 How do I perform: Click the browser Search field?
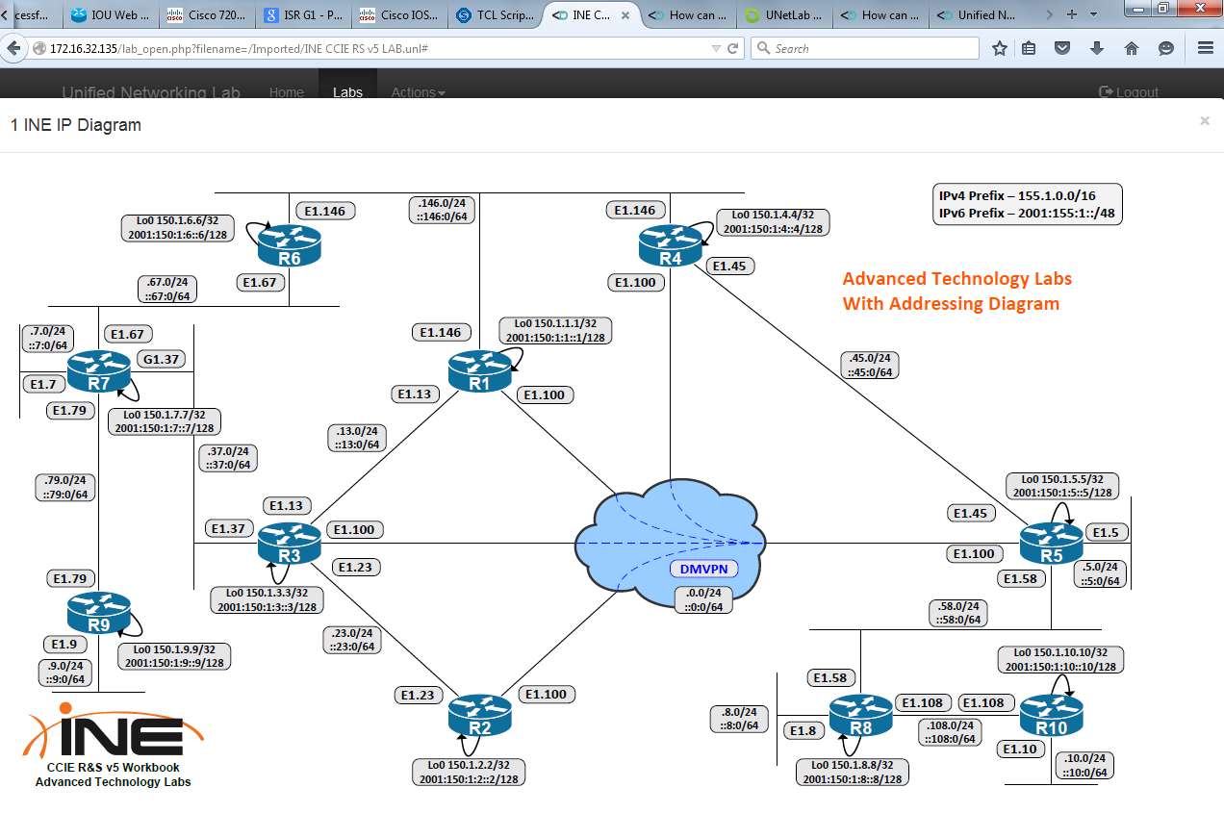coord(864,48)
